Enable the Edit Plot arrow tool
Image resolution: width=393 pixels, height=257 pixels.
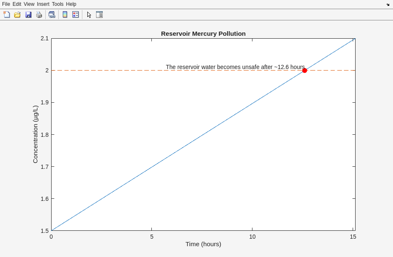[89, 15]
